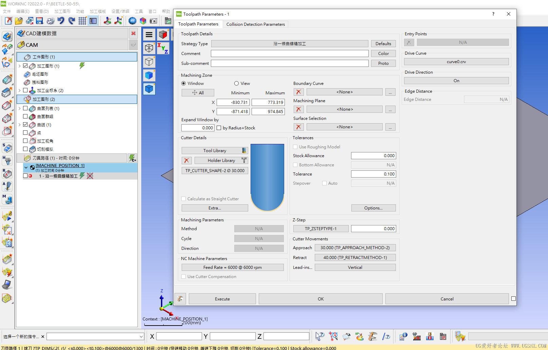Click the redo arrow icon
548x350 pixels.
72,21
